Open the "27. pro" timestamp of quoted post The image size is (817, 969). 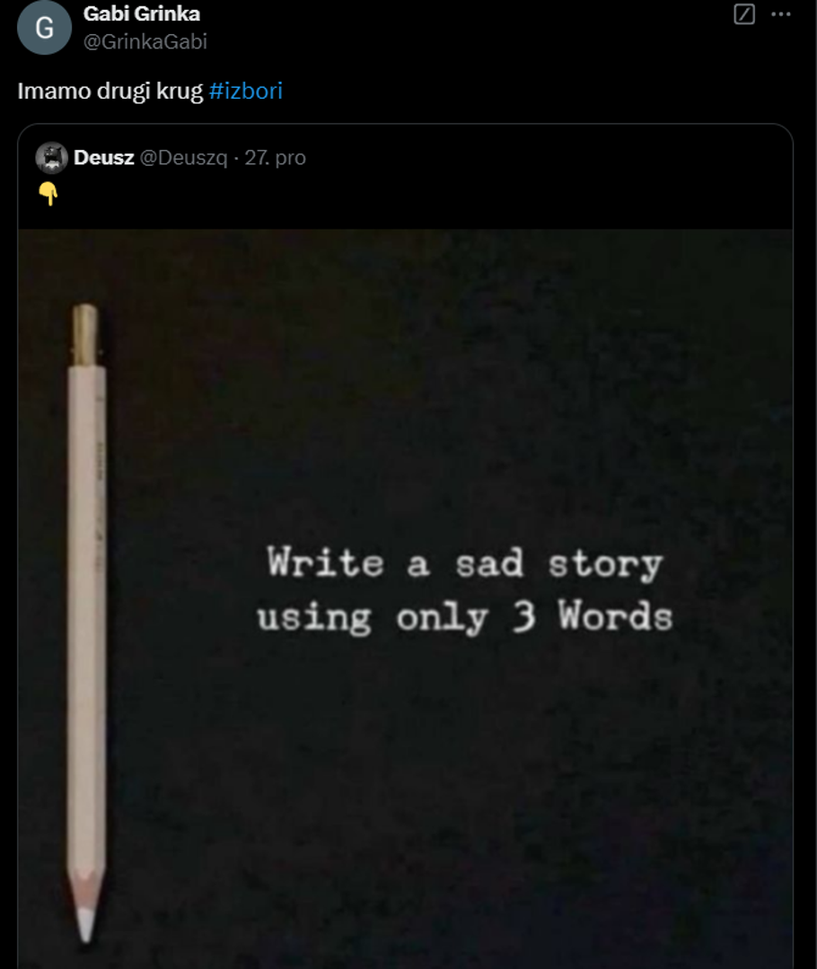276,158
